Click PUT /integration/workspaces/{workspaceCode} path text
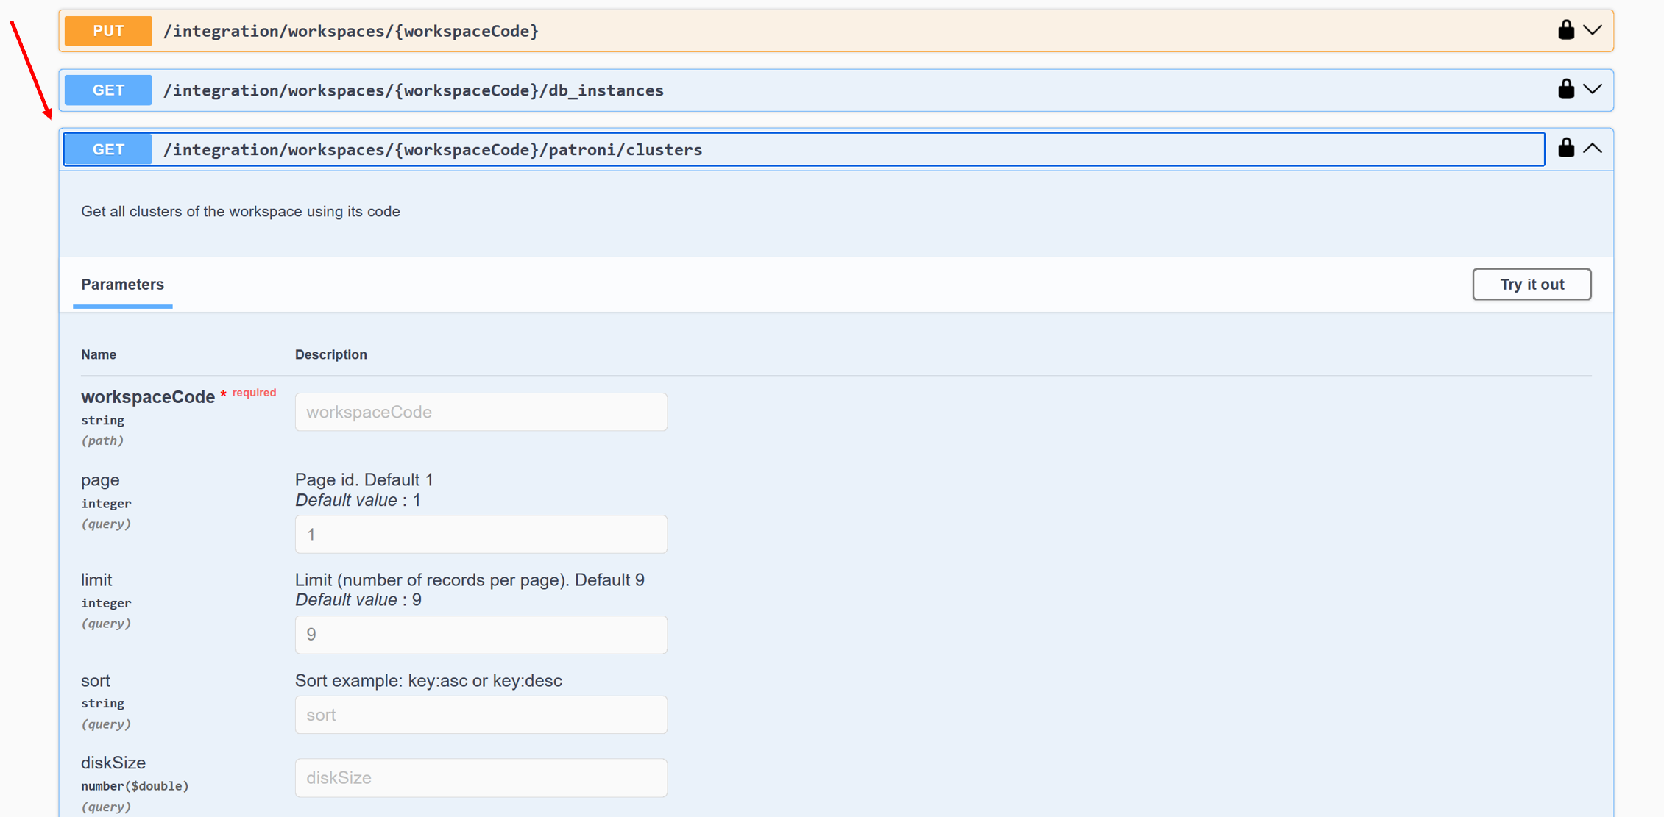The height and width of the screenshot is (817, 1664). tap(350, 31)
